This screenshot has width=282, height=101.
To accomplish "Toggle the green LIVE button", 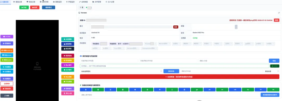I will click(275, 66).
